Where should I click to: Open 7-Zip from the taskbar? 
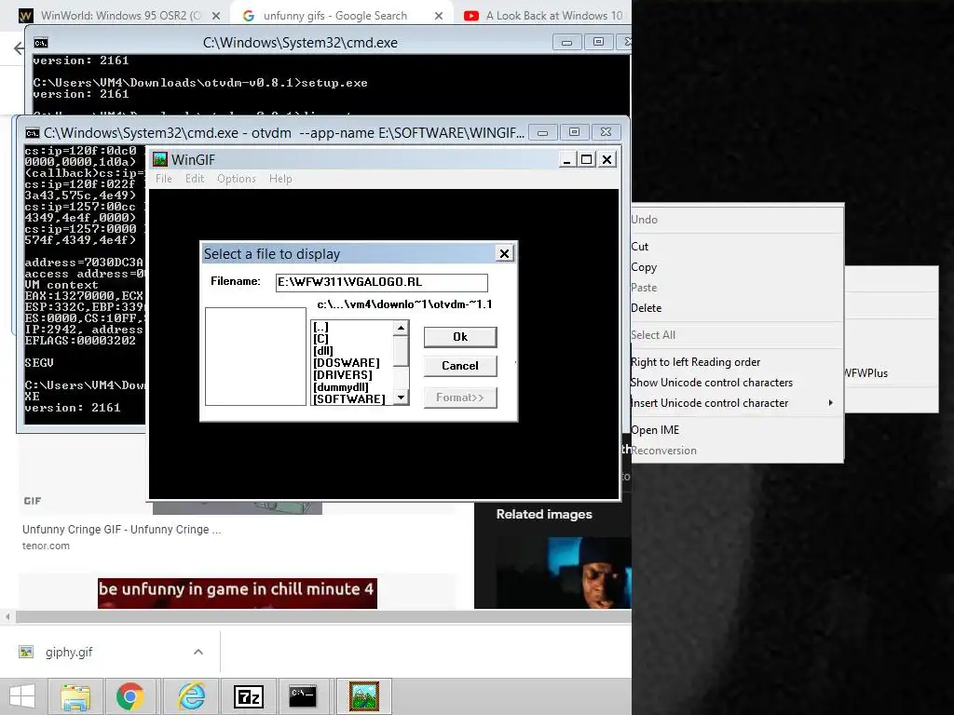click(x=248, y=696)
